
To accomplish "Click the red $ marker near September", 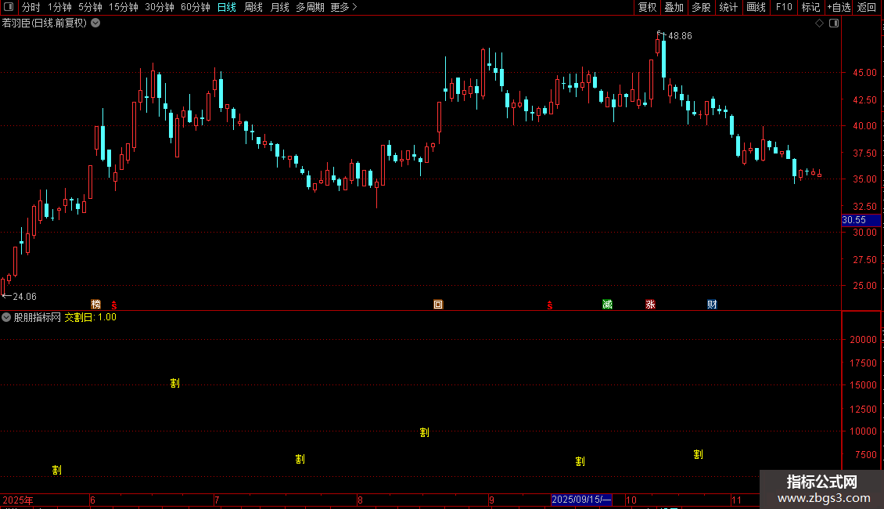I will (x=550, y=305).
